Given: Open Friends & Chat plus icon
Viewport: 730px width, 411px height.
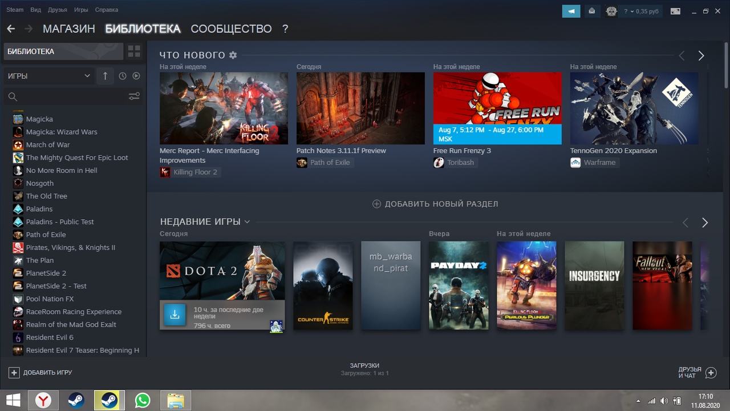Looking at the screenshot, I should [711, 373].
